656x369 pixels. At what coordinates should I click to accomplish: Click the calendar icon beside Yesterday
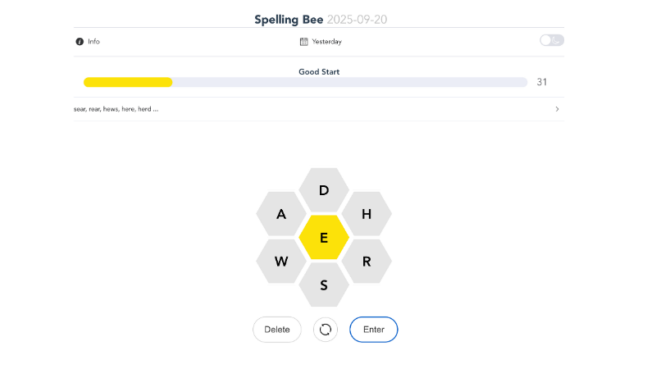[x=304, y=41]
